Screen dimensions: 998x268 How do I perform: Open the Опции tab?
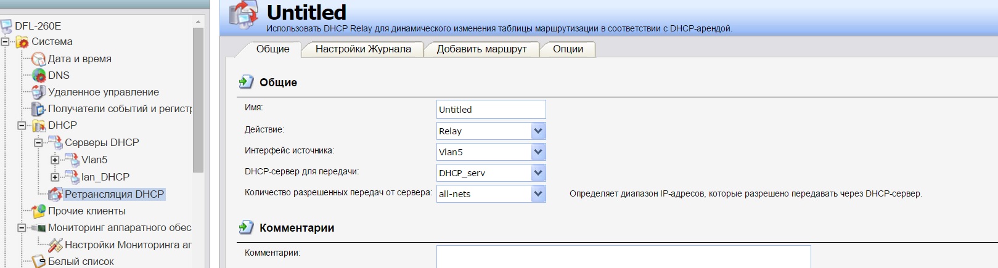tap(568, 49)
